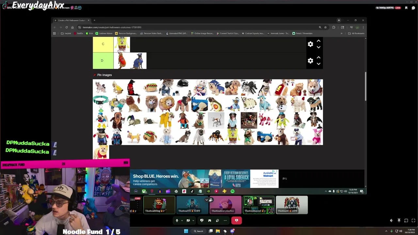Pick the black spider dog costume image

(249, 87)
